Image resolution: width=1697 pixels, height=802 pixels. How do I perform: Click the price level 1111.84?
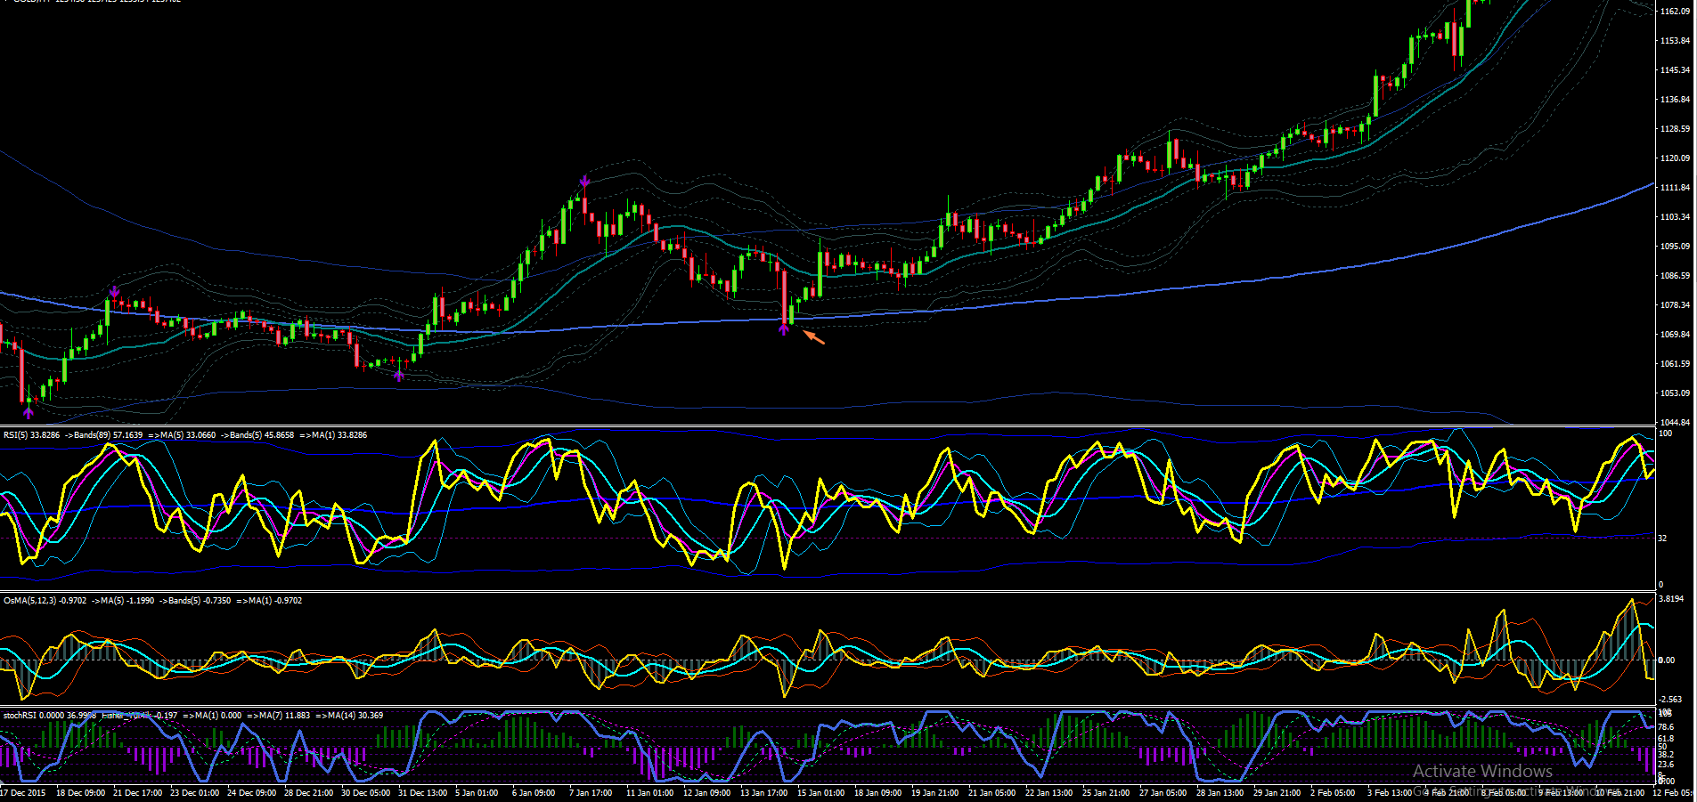pyautogui.click(x=1675, y=188)
